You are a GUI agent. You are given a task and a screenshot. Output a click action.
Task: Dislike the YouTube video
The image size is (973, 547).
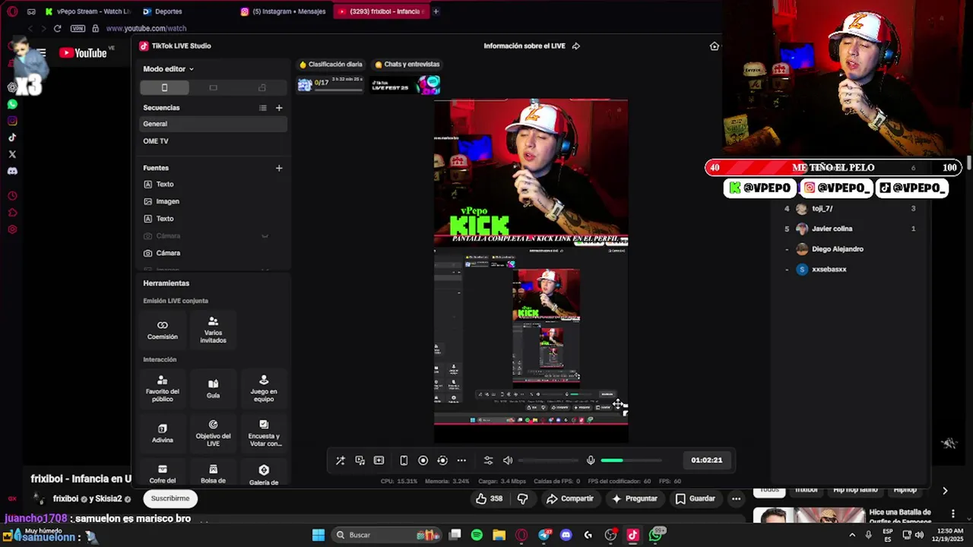click(x=522, y=498)
